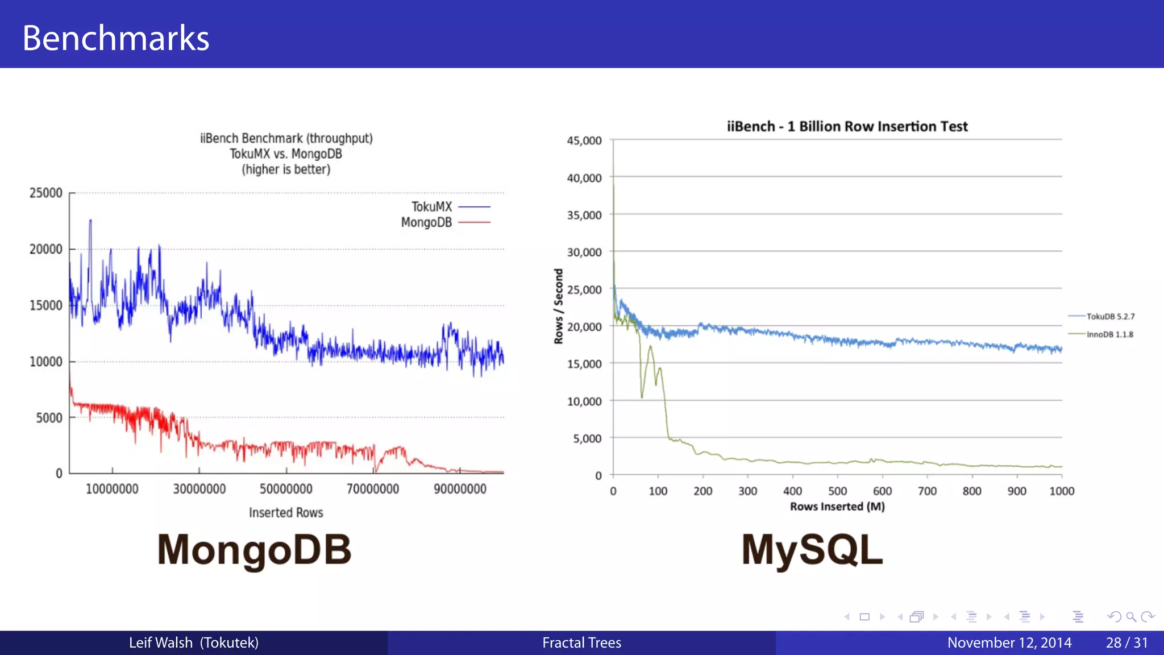The width and height of the screenshot is (1164, 655).
Task: Click the presentation appendix lines icon
Action: click(x=1078, y=617)
